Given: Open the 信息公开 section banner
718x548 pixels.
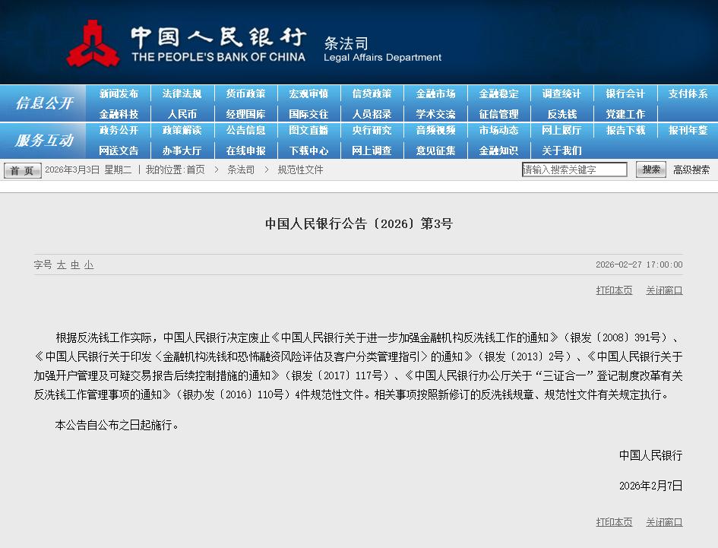Looking at the screenshot, I should point(44,103).
